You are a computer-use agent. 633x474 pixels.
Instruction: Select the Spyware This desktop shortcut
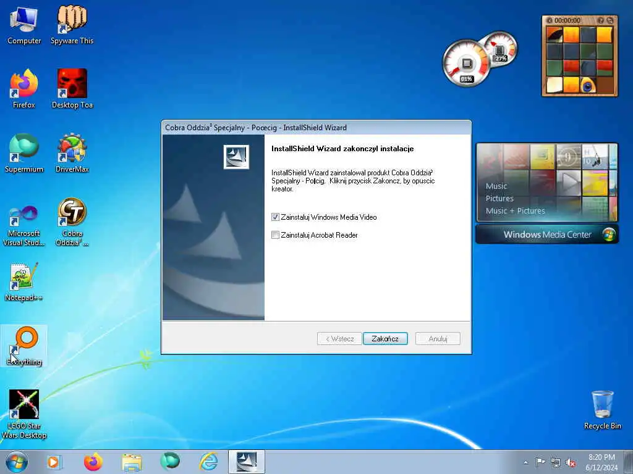coord(72,25)
